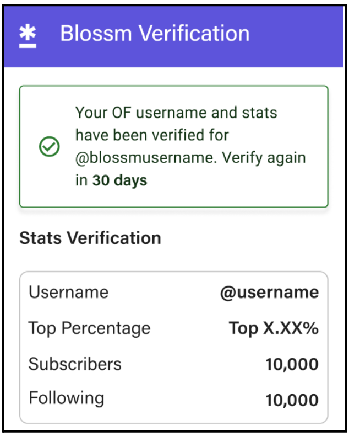This screenshot has width=349, height=436.
Task: Click the 'Verify again' text
Action: (264, 158)
